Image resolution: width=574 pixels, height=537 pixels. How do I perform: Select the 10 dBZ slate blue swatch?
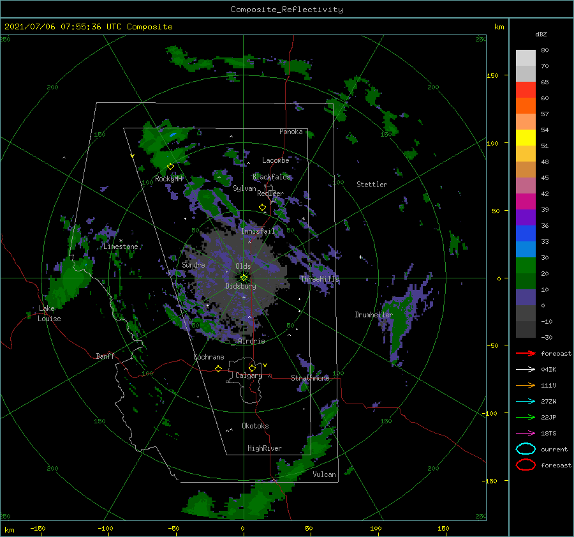[x=526, y=297]
